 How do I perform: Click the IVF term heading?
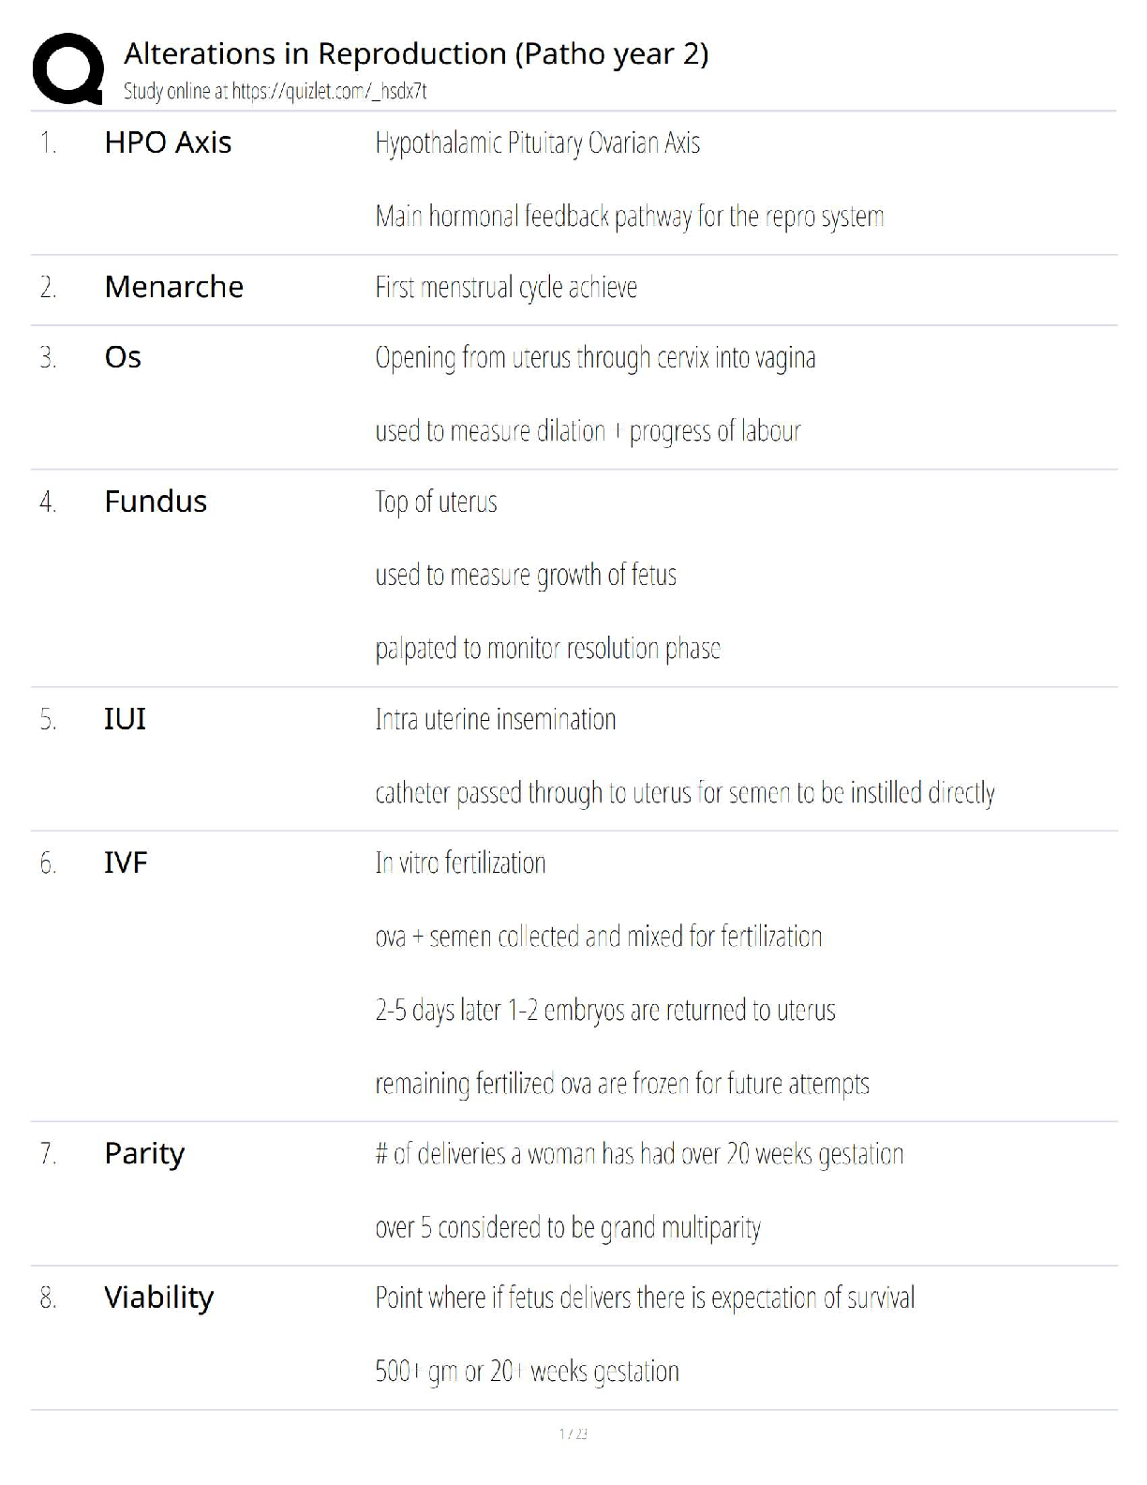click(x=126, y=862)
